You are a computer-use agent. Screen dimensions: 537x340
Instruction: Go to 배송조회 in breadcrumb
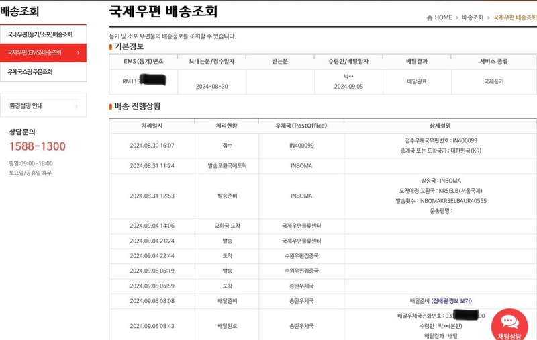(473, 17)
